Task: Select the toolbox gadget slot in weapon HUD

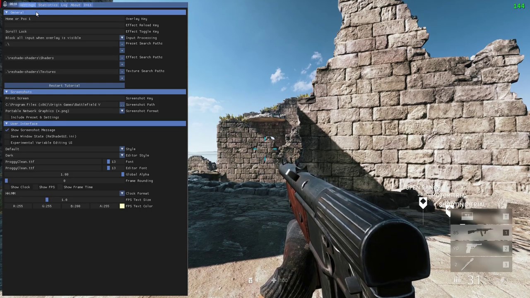Action: click(482, 216)
